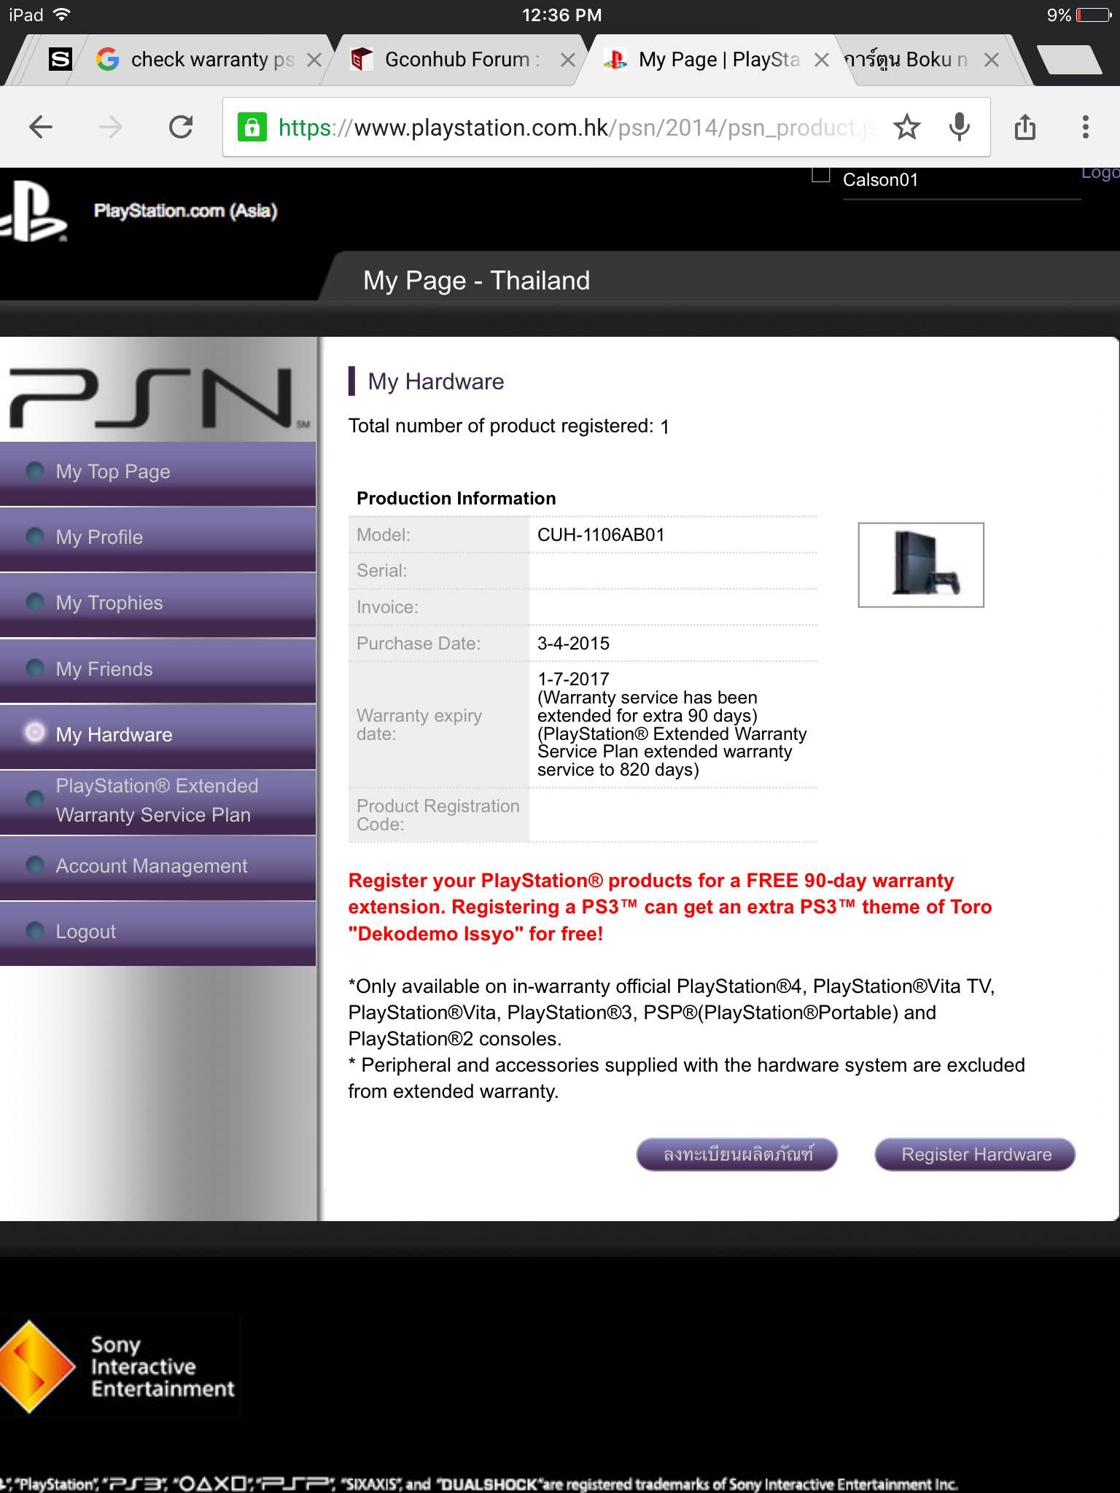
Task: Click the 'My Page - Thailand' heading
Action: coord(476,281)
